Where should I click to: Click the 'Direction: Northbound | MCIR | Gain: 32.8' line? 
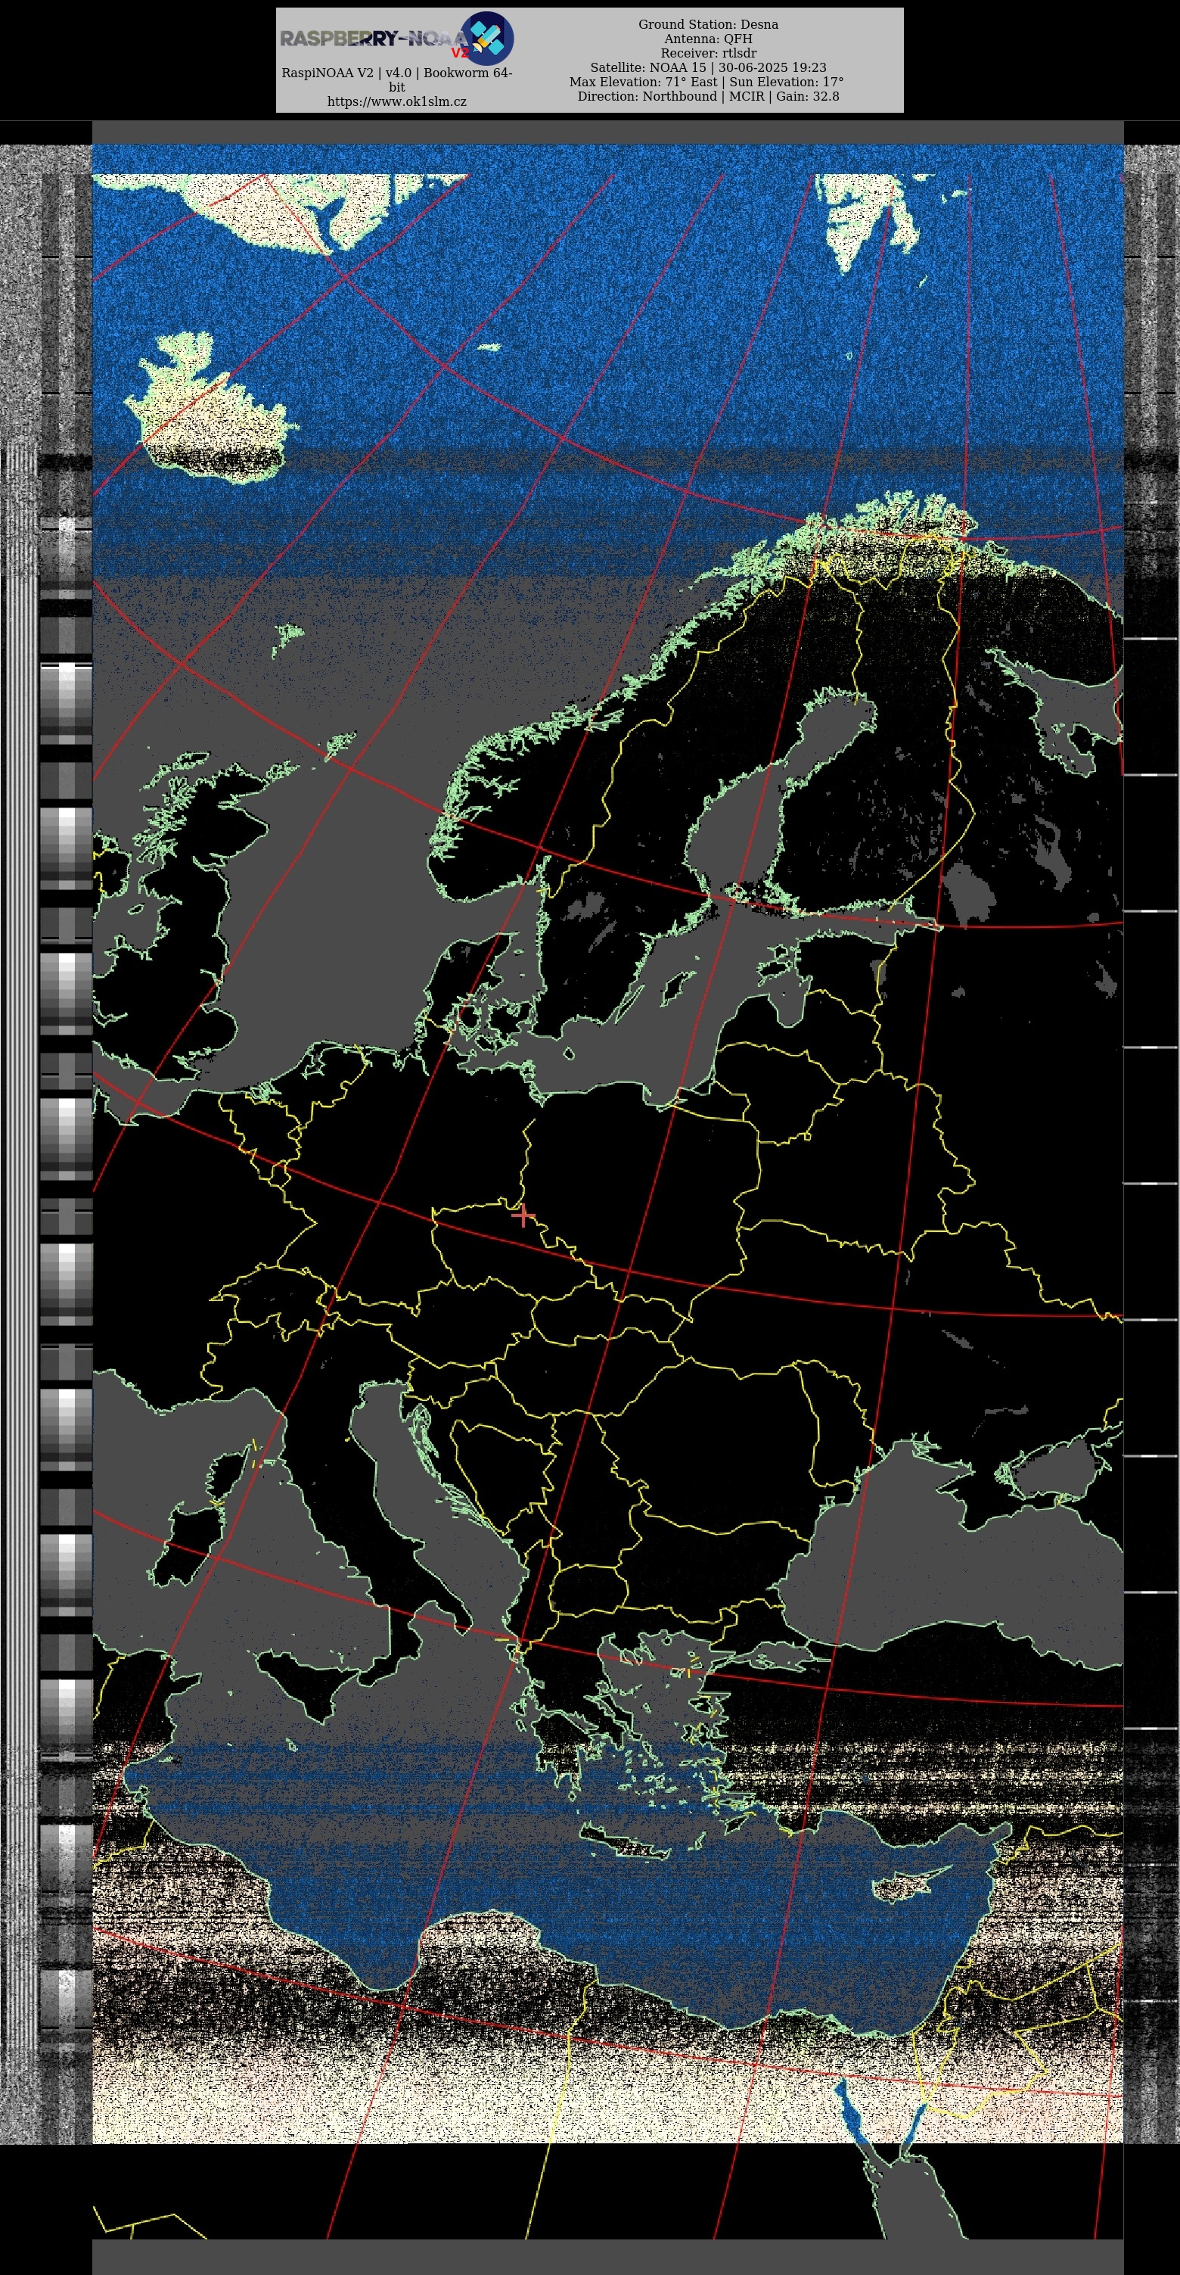point(709,96)
